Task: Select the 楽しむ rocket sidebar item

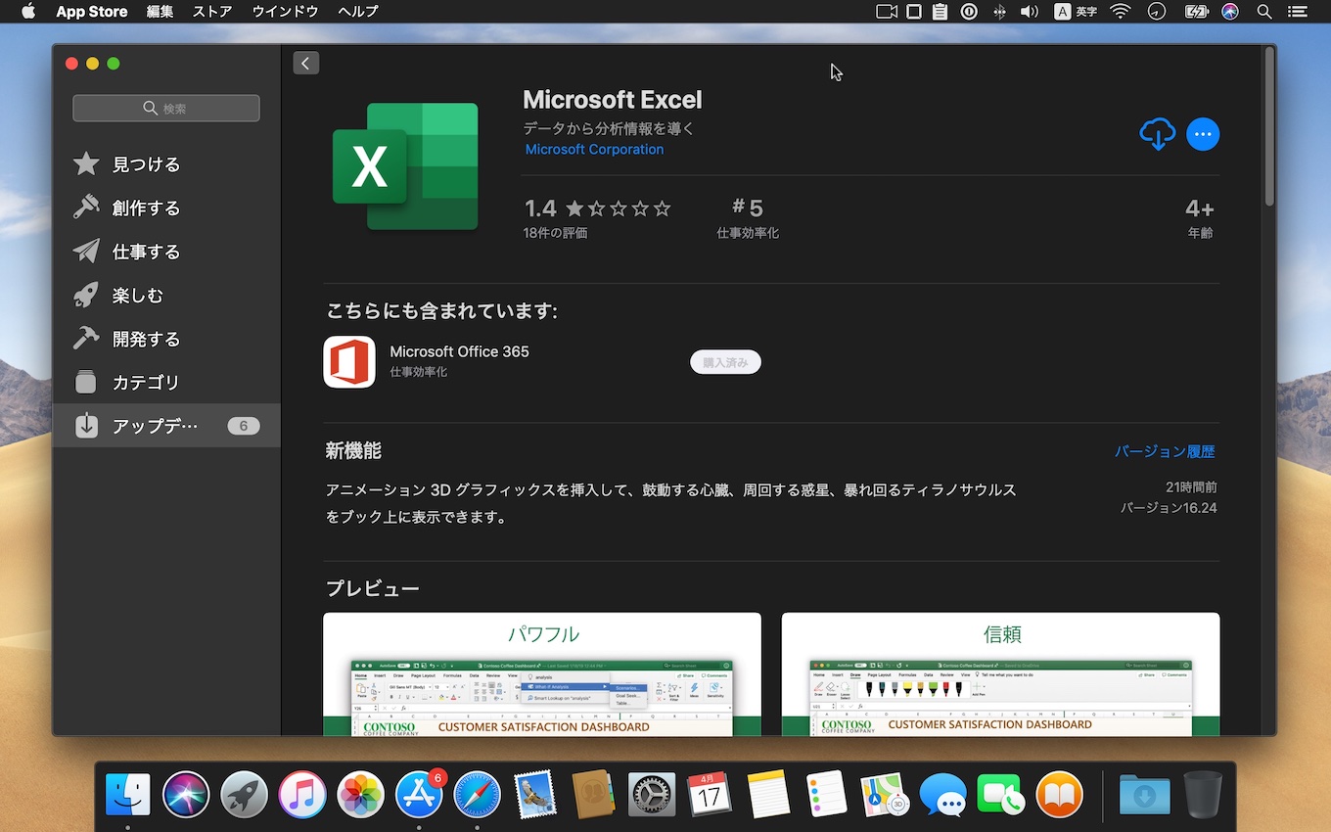Action: tap(166, 295)
